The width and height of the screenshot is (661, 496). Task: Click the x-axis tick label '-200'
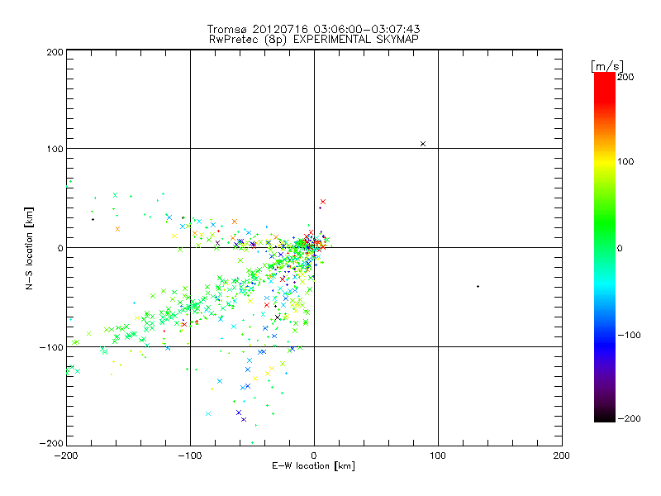pyautogui.click(x=66, y=456)
